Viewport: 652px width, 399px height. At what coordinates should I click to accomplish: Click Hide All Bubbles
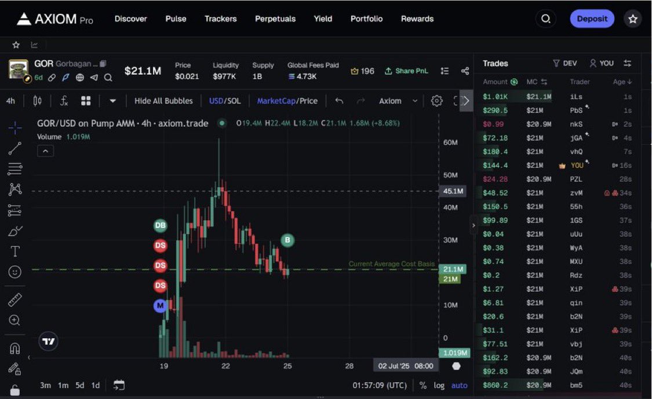pyautogui.click(x=163, y=101)
